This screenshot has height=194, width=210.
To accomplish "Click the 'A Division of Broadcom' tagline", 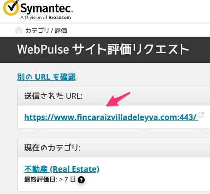I will (45, 17).
